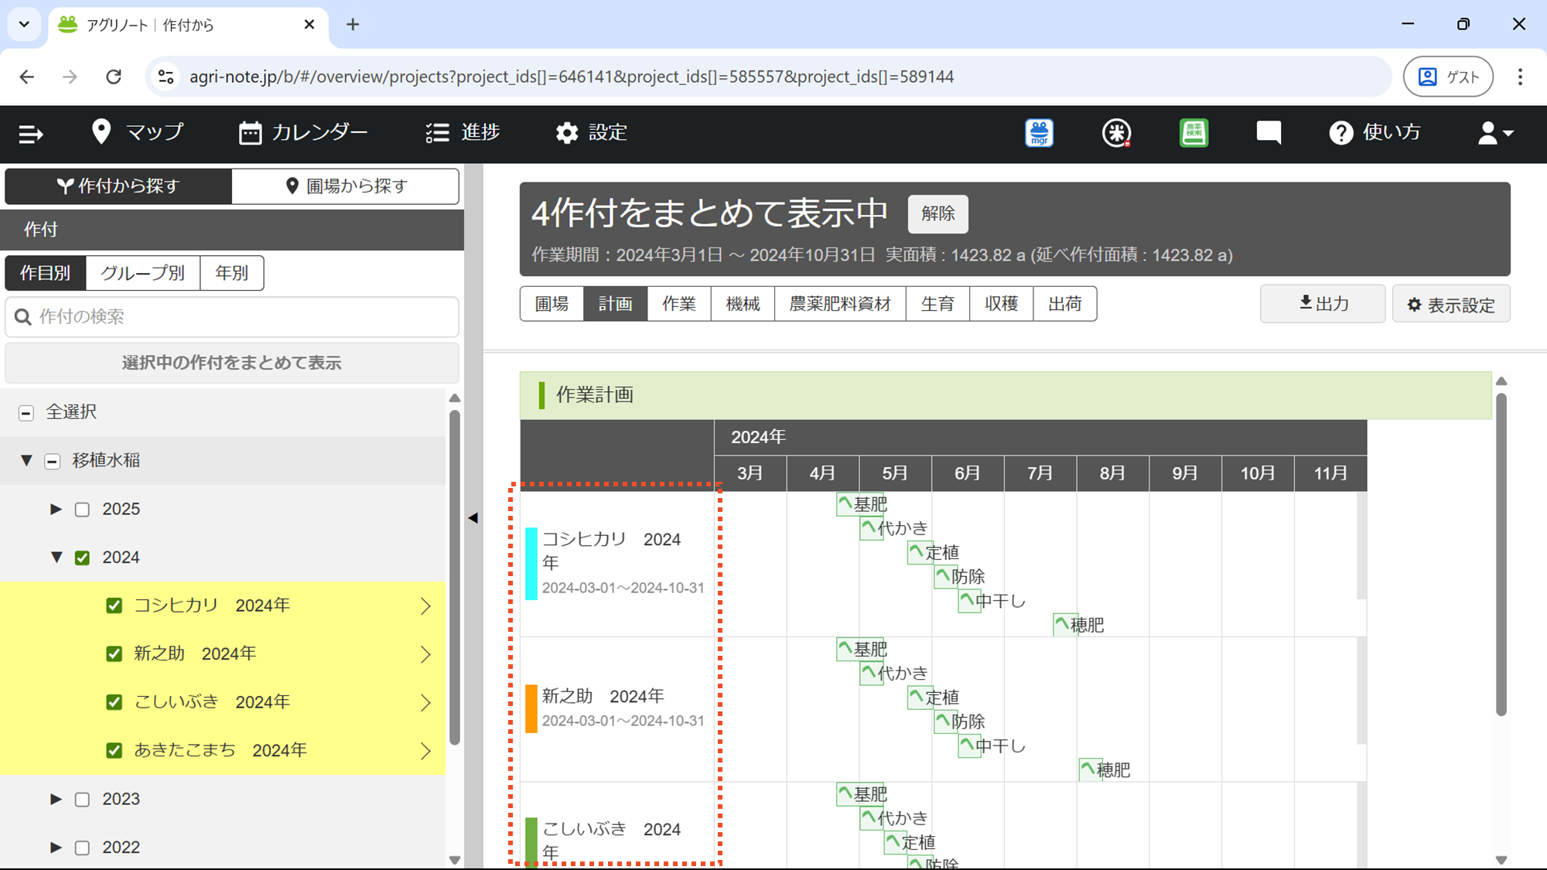
Task: Click the 防除 task marker in コシヒカリ row
Action: [944, 576]
